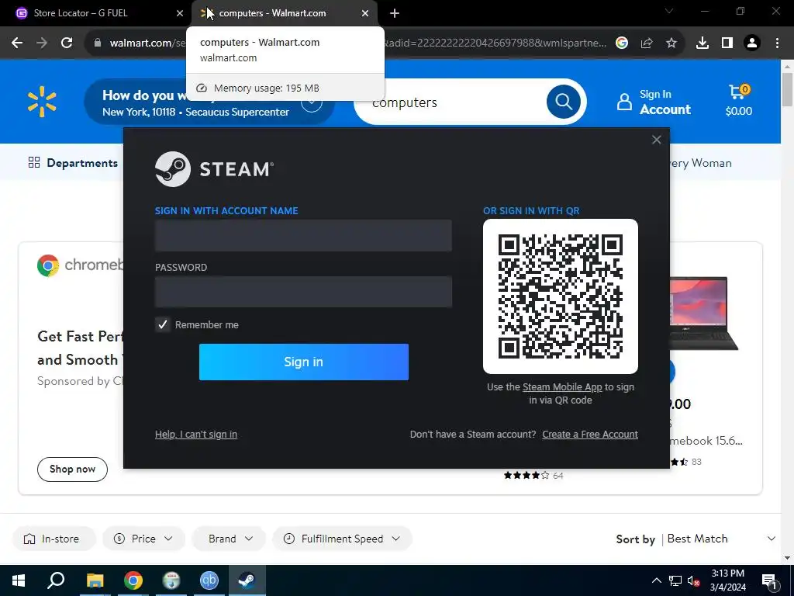Open the notification center icon
794x596 pixels.
pyautogui.click(x=770, y=580)
